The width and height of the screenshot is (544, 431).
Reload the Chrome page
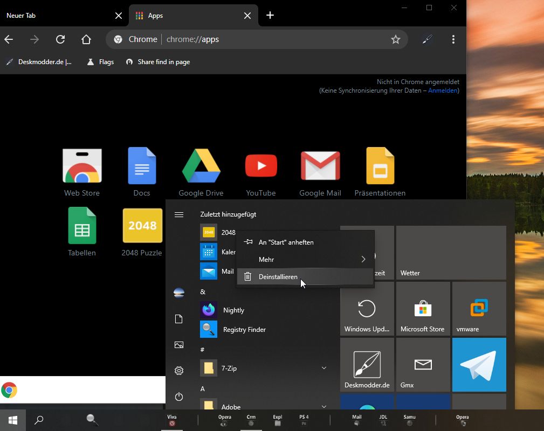[60, 39]
